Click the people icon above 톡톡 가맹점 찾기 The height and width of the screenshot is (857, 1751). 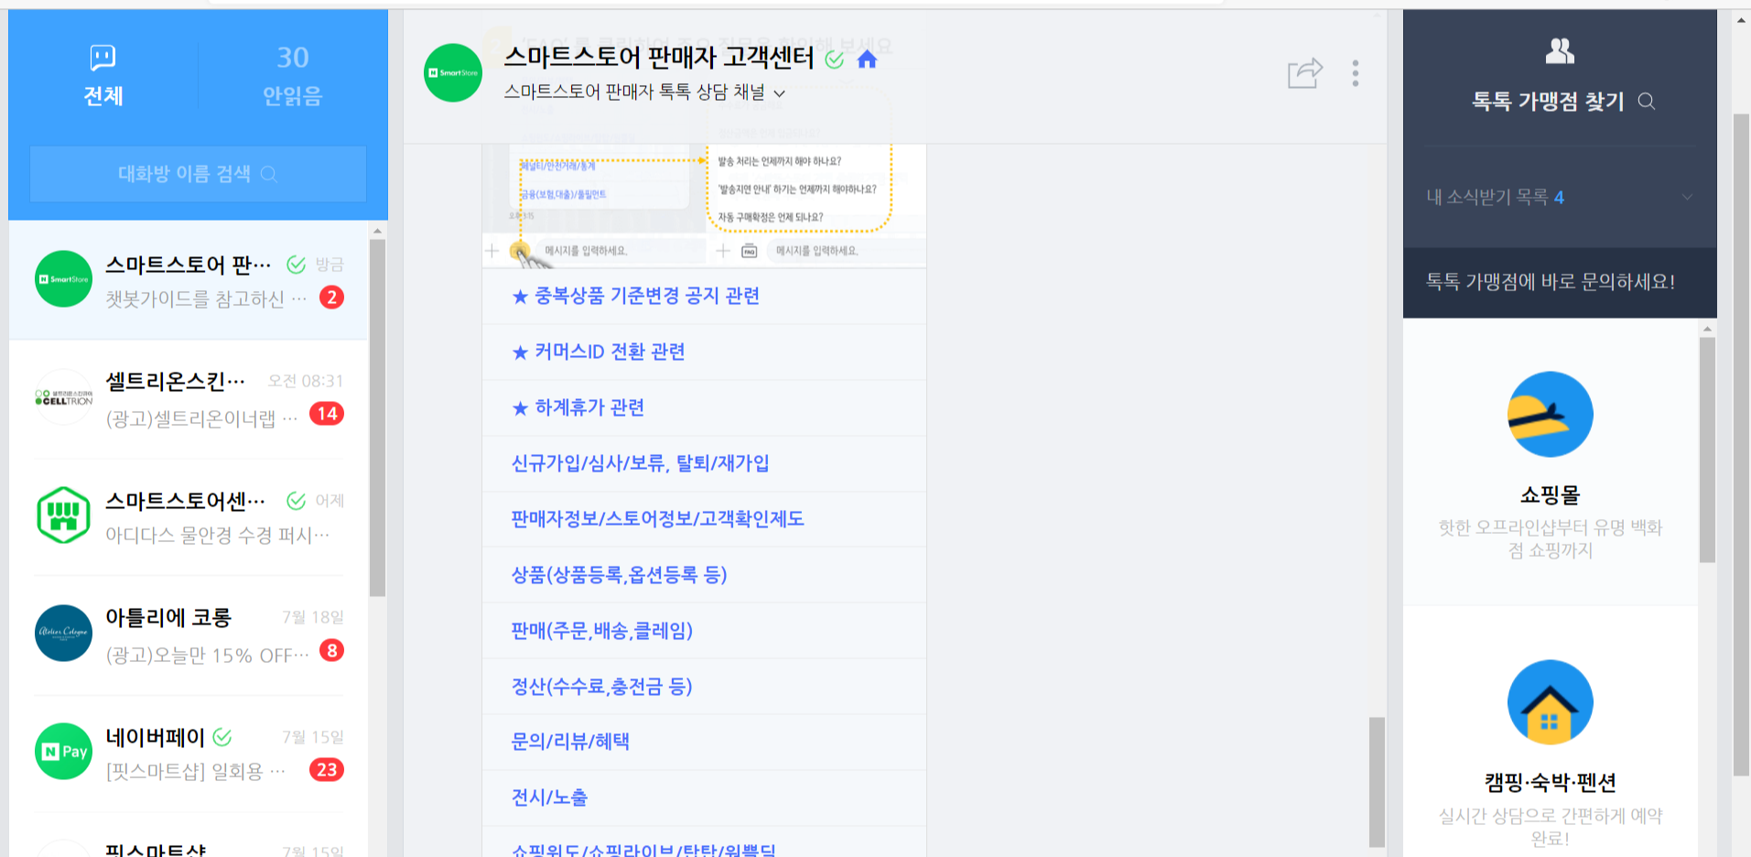pos(1560,51)
